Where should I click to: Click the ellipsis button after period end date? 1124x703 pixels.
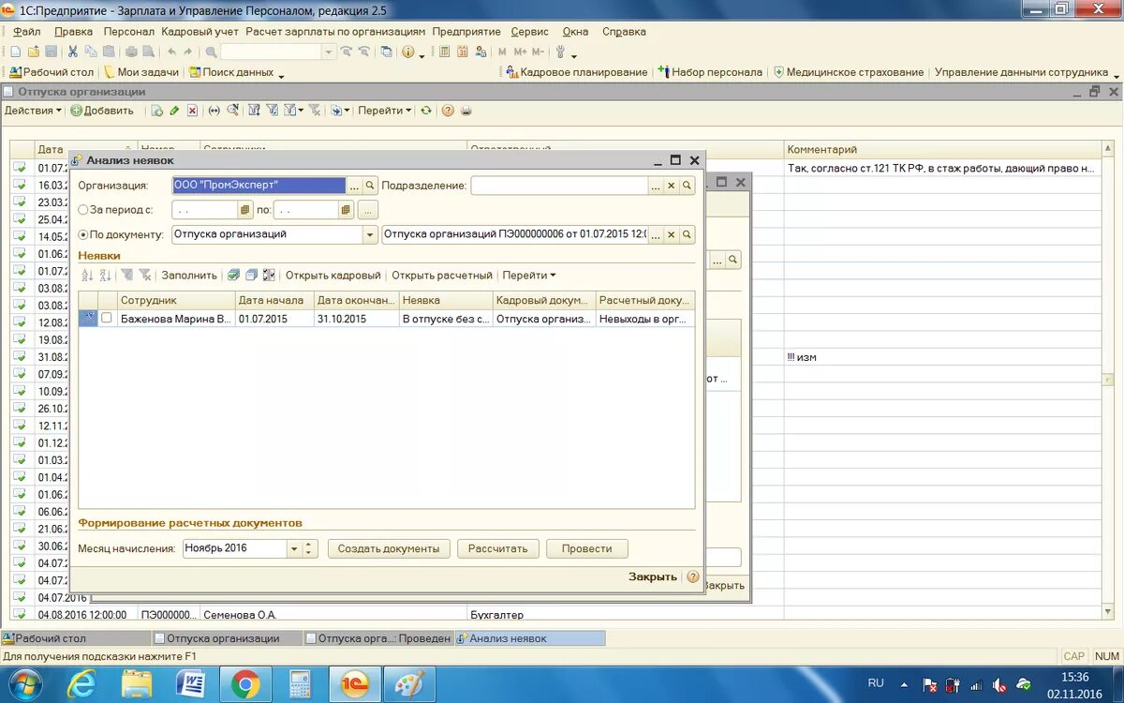tap(367, 210)
